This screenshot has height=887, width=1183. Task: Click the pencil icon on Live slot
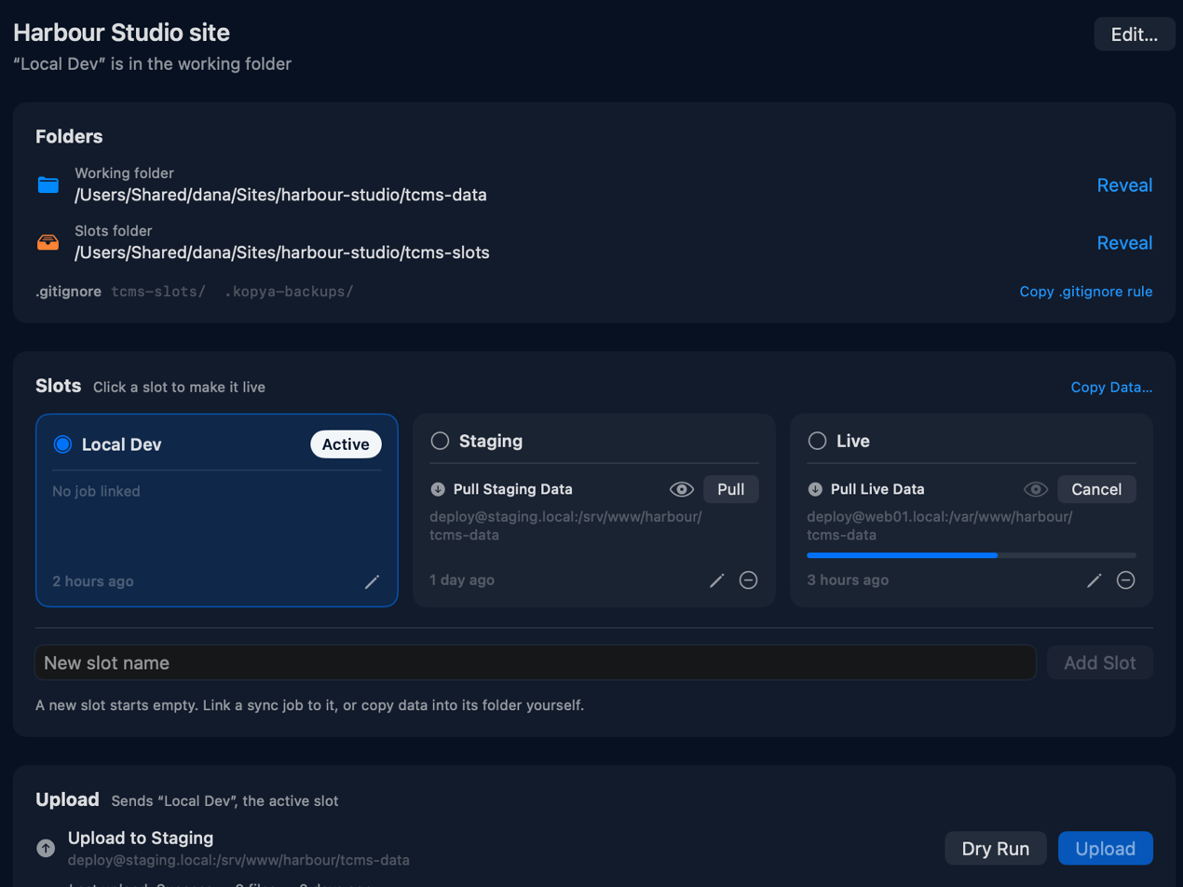[1094, 580]
